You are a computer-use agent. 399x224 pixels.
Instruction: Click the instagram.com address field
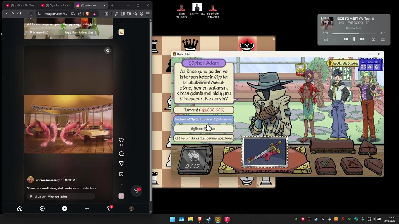pyautogui.click(x=55, y=14)
